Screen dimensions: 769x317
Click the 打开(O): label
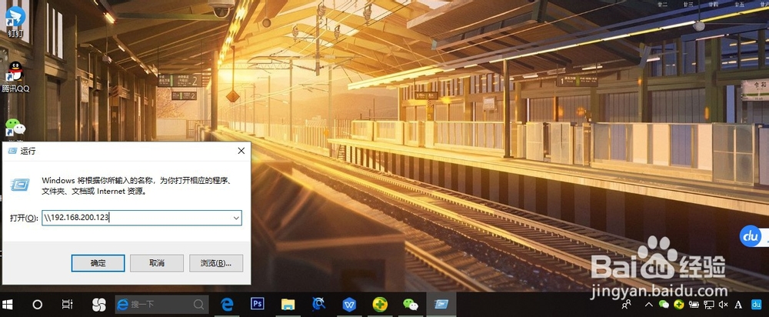pos(24,218)
